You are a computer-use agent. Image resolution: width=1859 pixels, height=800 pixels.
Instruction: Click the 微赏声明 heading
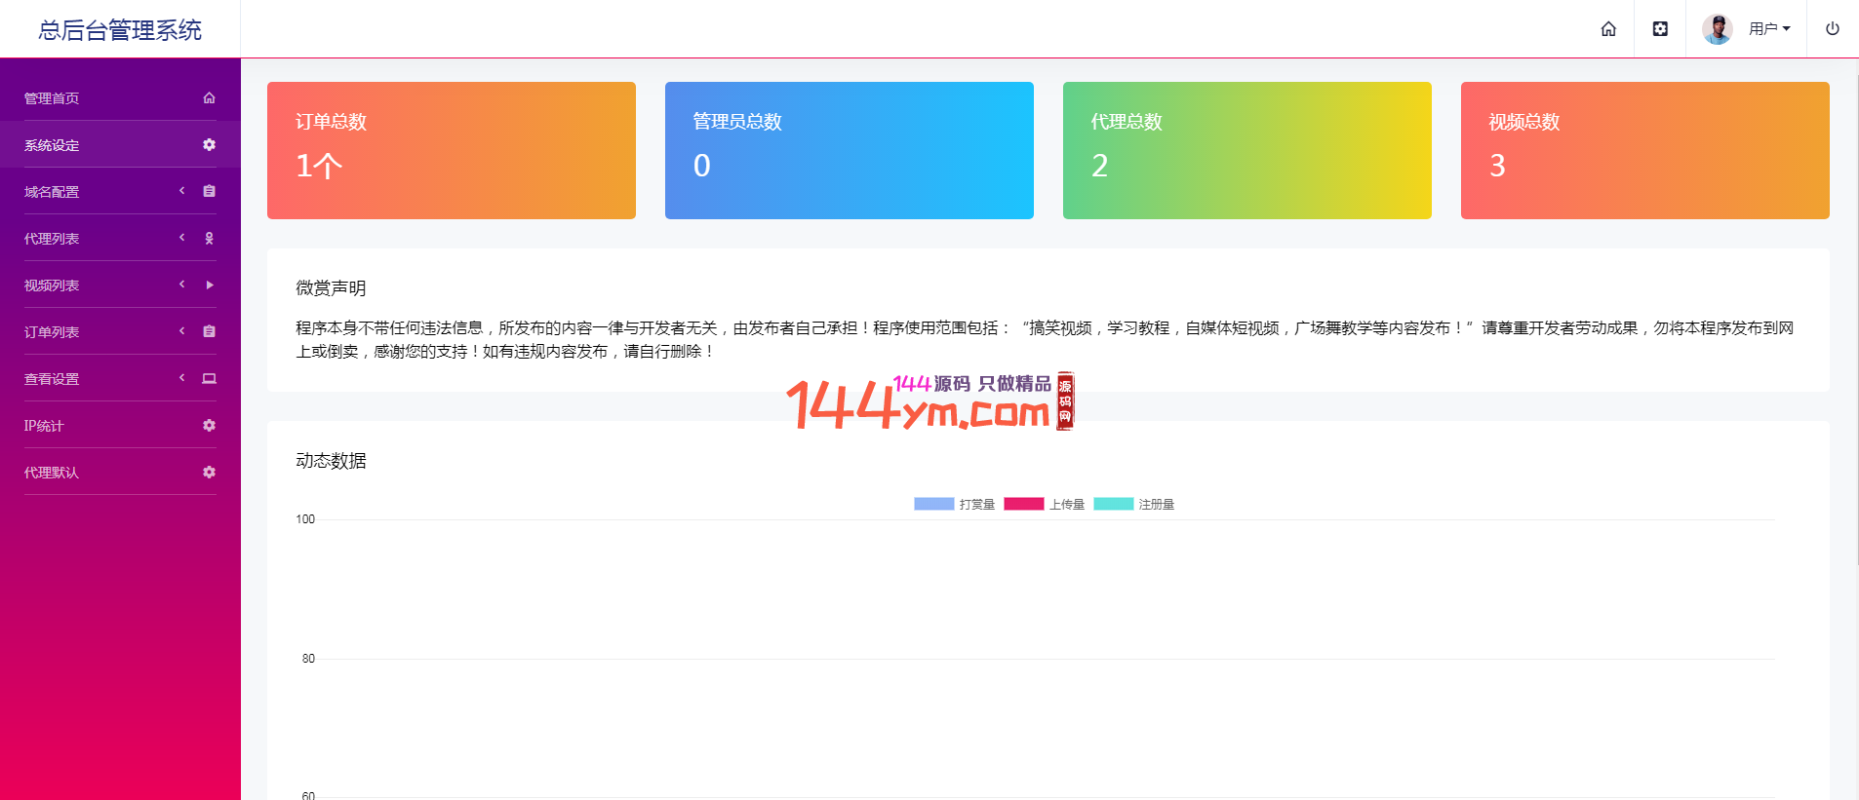coord(331,288)
